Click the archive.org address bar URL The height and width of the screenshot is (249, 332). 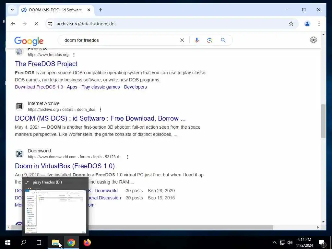87,24
